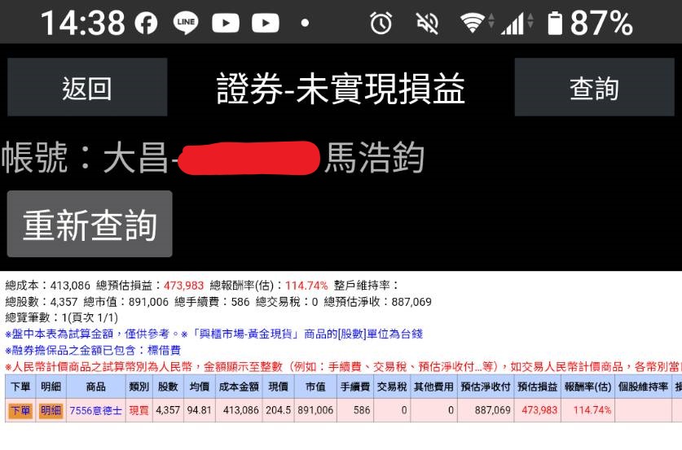Image resolution: width=682 pixels, height=450 pixels.
Task: Tap the blue note about 盤中本表為試算金額
Action: click(214, 334)
